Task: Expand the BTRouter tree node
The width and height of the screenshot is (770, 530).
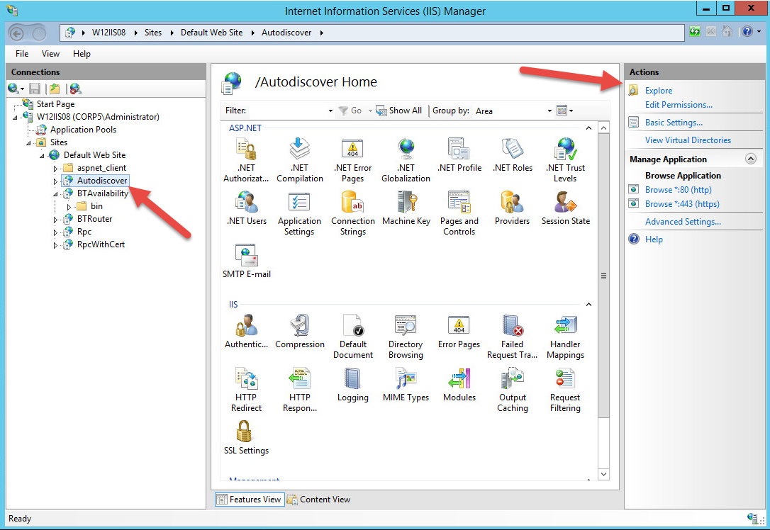Action: pos(55,220)
